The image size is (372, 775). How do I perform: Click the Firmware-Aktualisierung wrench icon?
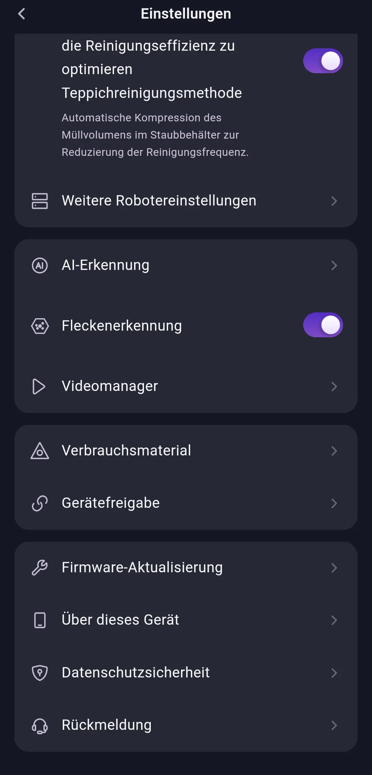coord(40,567)
